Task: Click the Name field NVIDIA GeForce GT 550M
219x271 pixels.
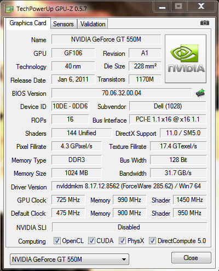Action: click(x=106, y=39)
